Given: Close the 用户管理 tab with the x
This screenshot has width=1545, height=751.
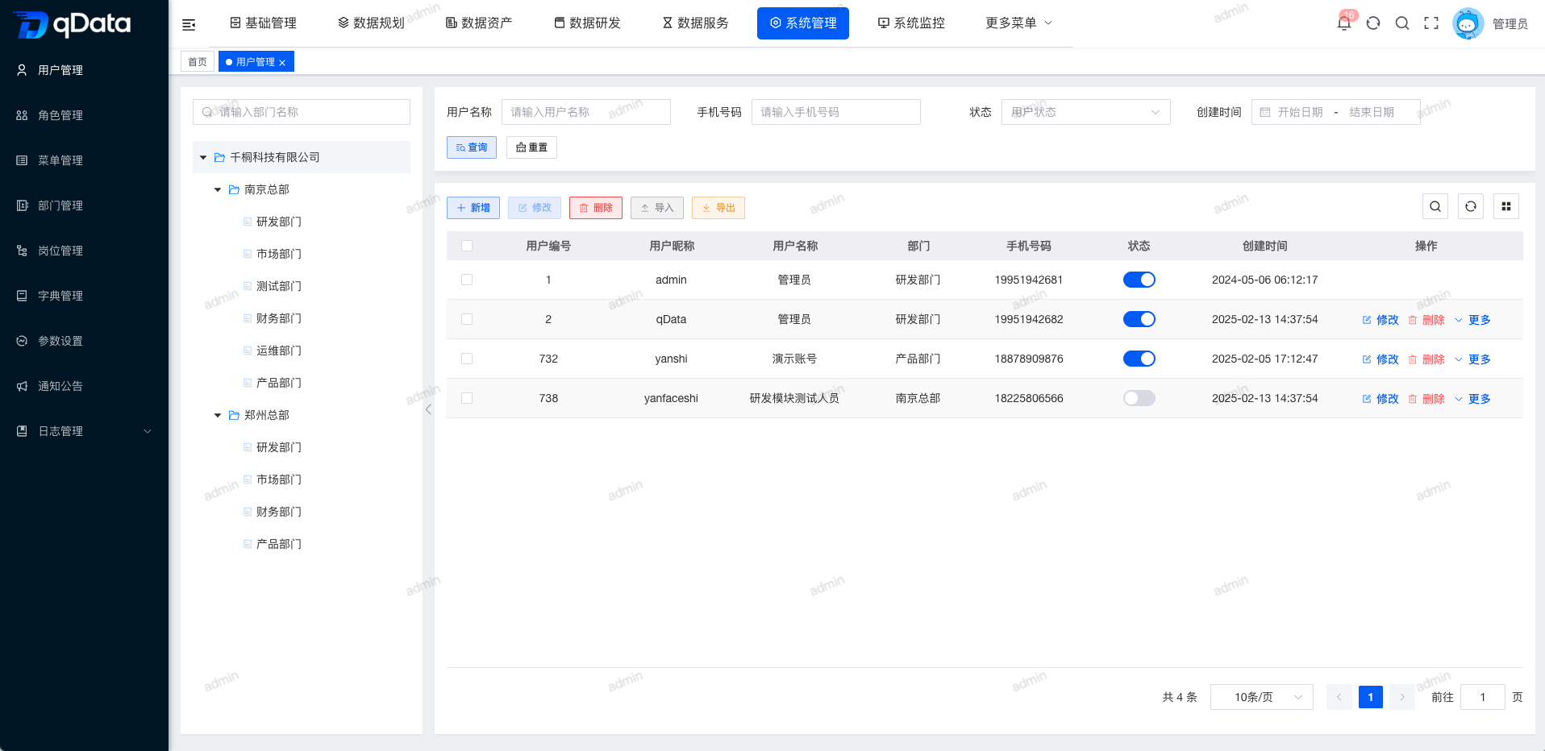Looking at the screenshot, I should [282, 63].
